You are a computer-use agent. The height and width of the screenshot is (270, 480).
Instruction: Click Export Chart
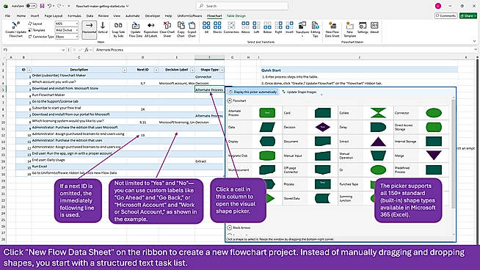[x=192, y=29]
